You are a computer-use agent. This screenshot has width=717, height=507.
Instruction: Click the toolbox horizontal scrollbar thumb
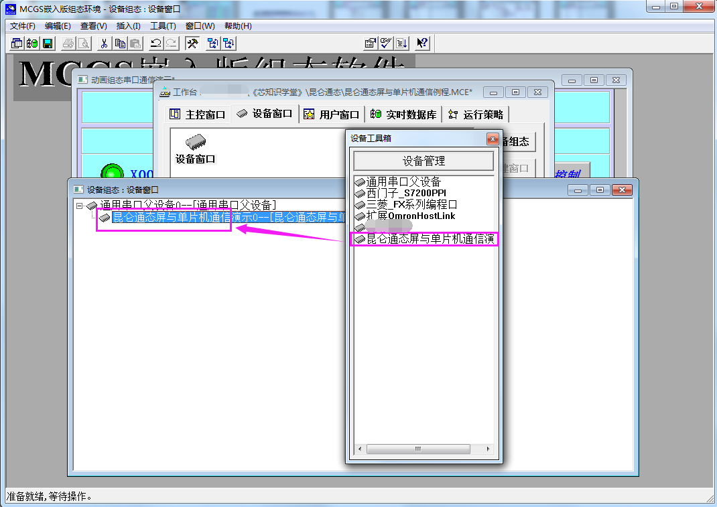pyautogui.click(x=418, y=449)
